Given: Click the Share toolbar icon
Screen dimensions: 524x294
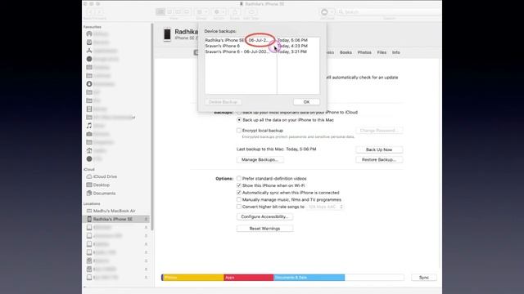Looking at the screenshot, I should [x=235, y=12].
